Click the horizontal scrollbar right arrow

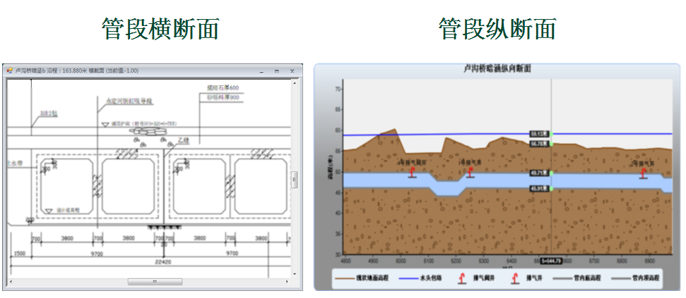288,282
